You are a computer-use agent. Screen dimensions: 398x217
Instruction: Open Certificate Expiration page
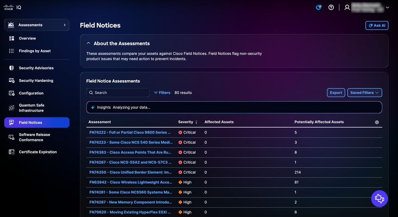(x=37, y=152)
